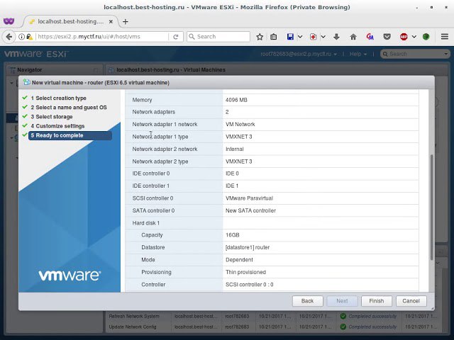The width and height of the screenshot is (454, 340).
Task: Go to Firefox home page icon
Action: pos(353,37)
